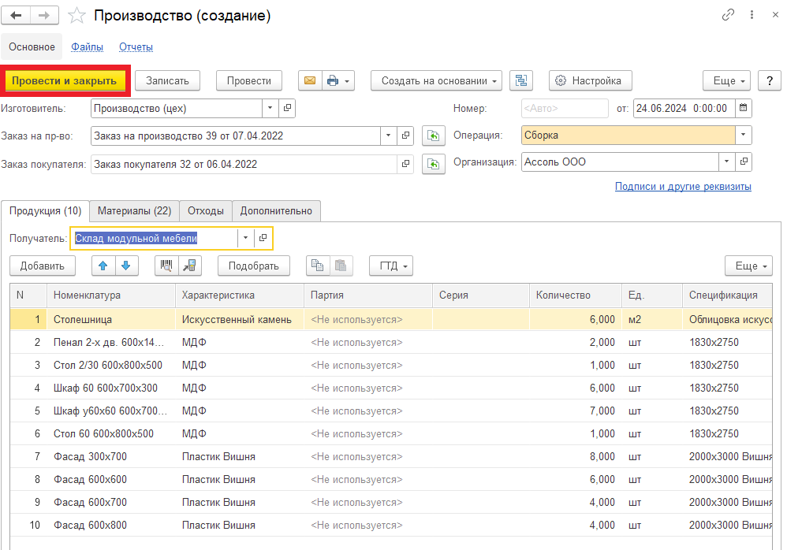Expand the Изготовитель dropdown list

(x=270, y=108)
